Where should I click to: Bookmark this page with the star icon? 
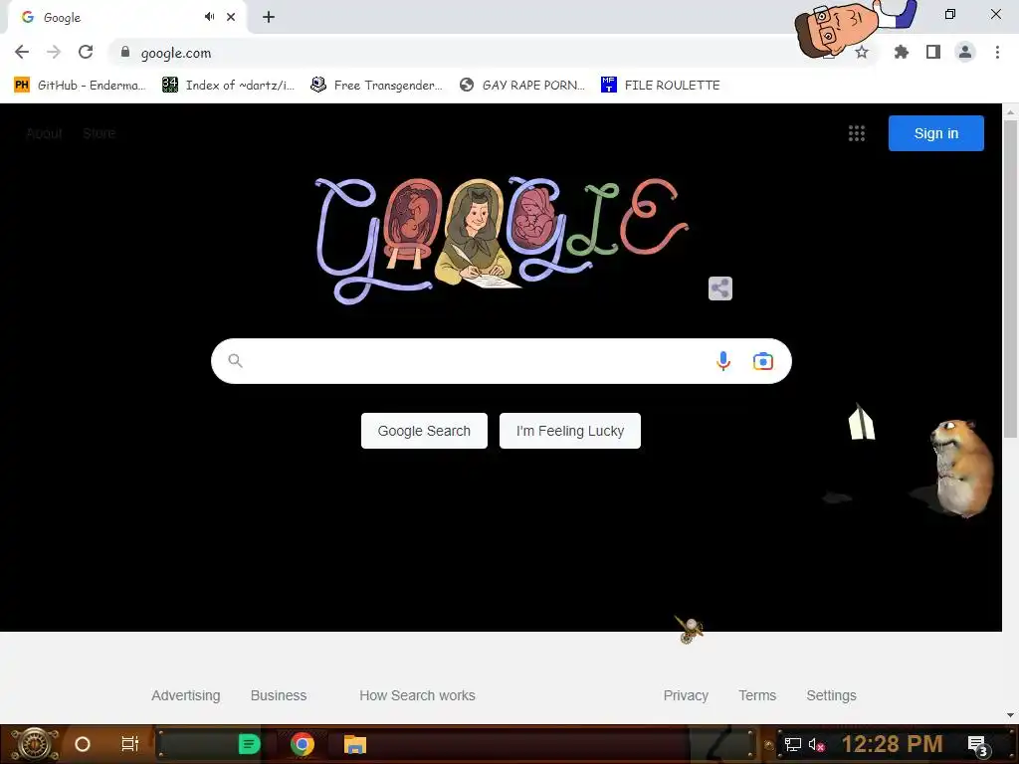pos(862,52)
